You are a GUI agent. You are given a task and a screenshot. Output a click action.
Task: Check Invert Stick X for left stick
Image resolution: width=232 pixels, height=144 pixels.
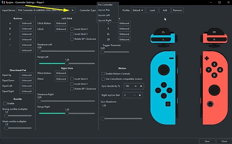tap(72, 29)
